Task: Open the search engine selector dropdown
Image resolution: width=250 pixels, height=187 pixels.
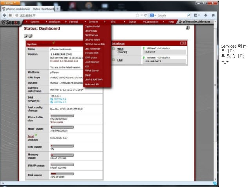Action: point(153,15)
